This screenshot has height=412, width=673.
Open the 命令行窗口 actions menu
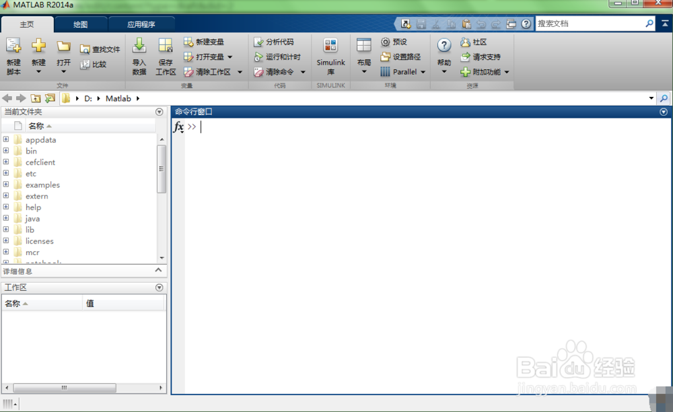pos(664,112)
